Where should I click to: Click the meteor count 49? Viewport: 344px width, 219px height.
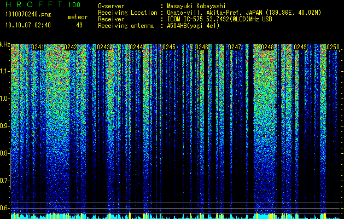79,25
